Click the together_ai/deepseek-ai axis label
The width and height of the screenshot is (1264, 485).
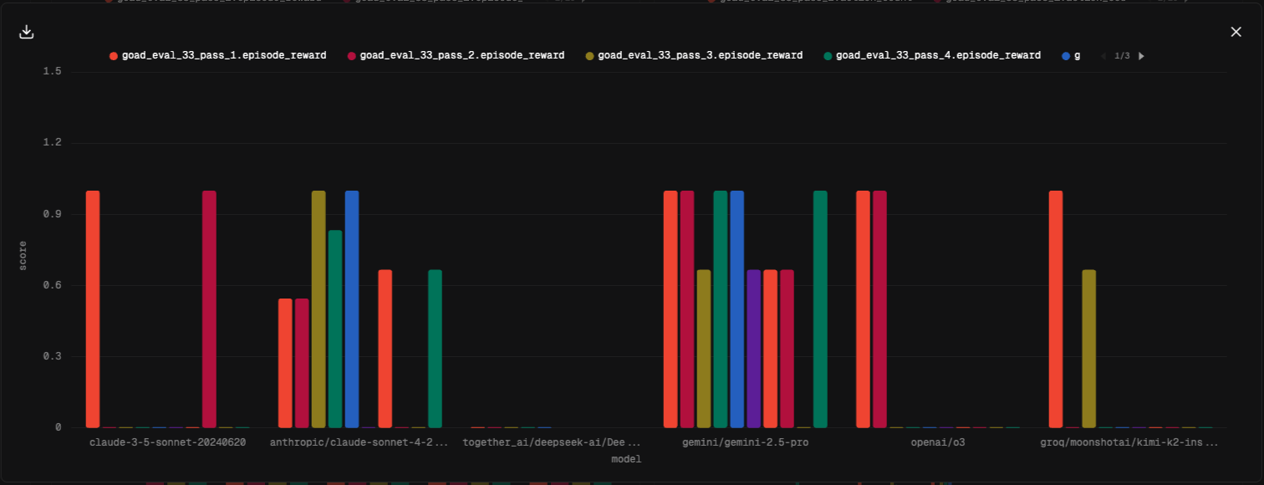553,442
